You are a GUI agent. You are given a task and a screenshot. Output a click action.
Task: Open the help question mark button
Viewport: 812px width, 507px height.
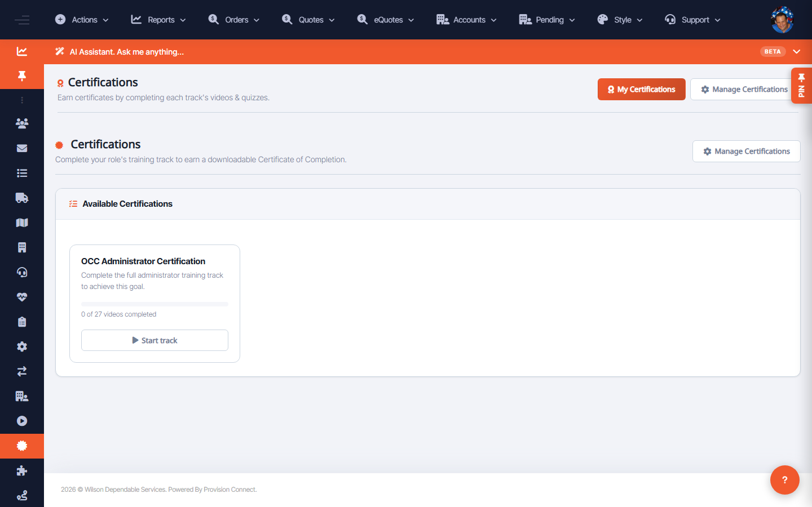tap(784, 480)
